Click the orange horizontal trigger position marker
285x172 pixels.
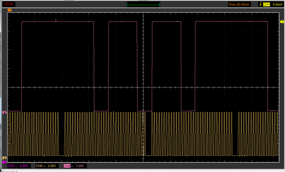(x=9, y=10)
